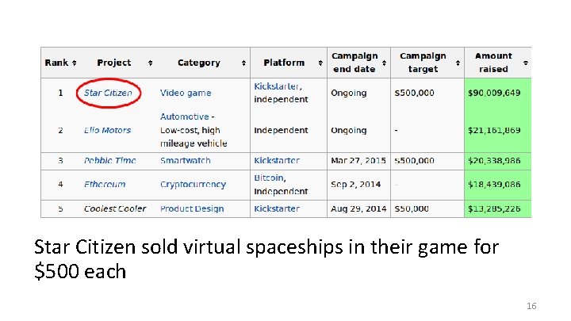
Task: Sort the table by Project column arrows
Action: pyautogui.click(x=150, y=63)
